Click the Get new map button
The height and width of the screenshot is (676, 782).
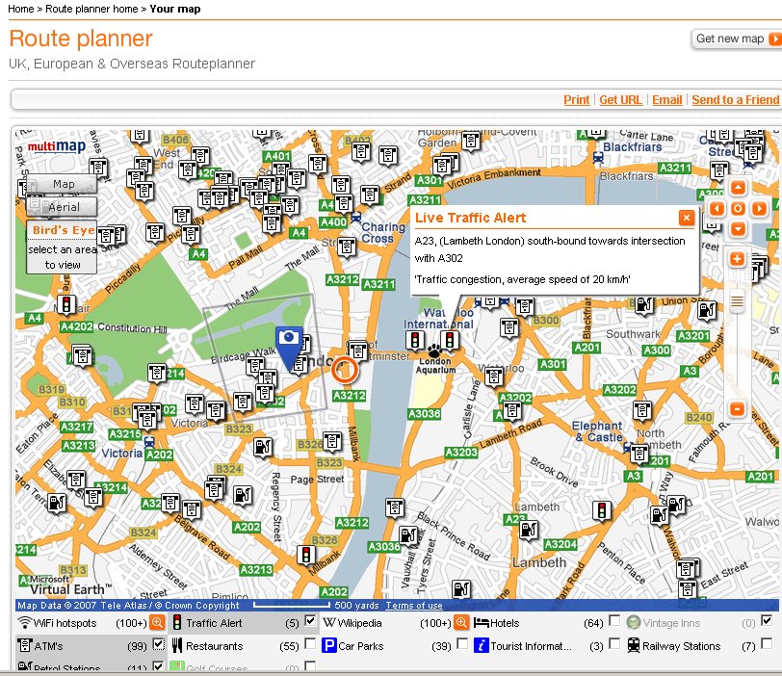tap(736, 39)
